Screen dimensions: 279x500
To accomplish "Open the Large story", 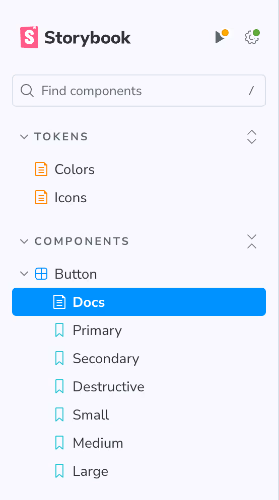I will point(139,471).
